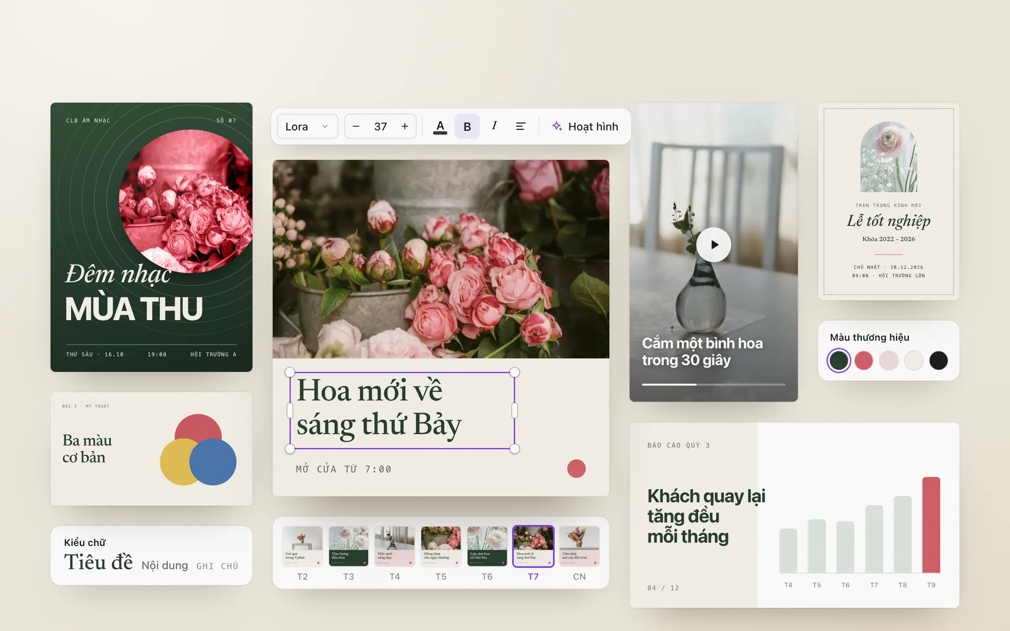
Task: Click the top-left resize handle of text box
Action: tap(290, 372)
